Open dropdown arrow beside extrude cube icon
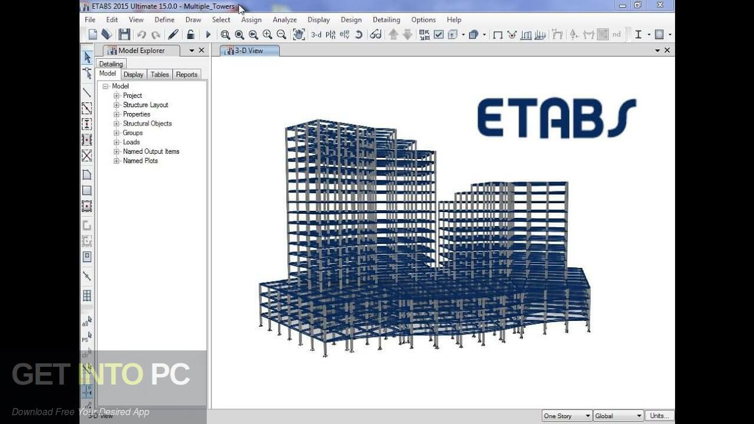Image resolution: width=754 pixels, height=424 pixels. click(464, 35)
